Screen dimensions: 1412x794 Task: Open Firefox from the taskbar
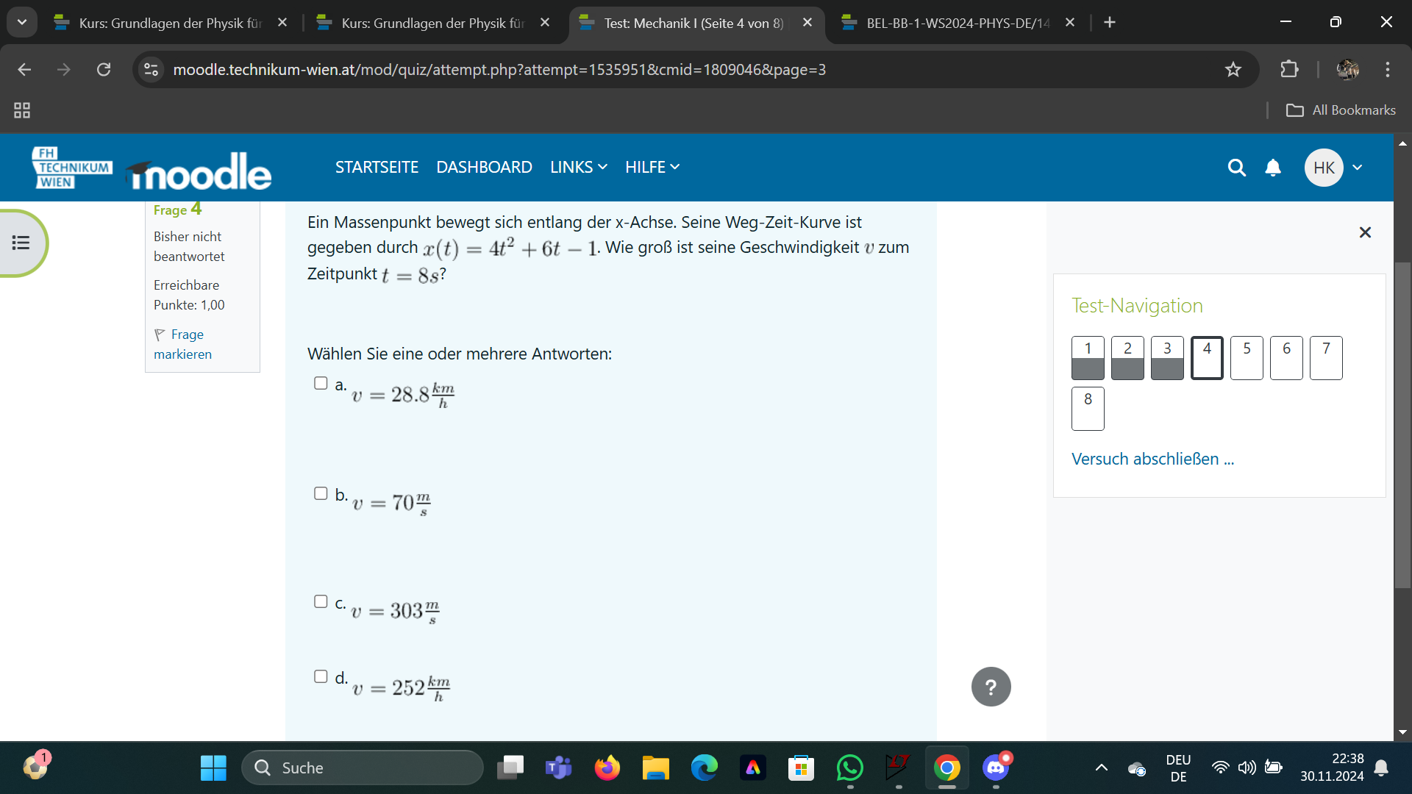point(607,768)
